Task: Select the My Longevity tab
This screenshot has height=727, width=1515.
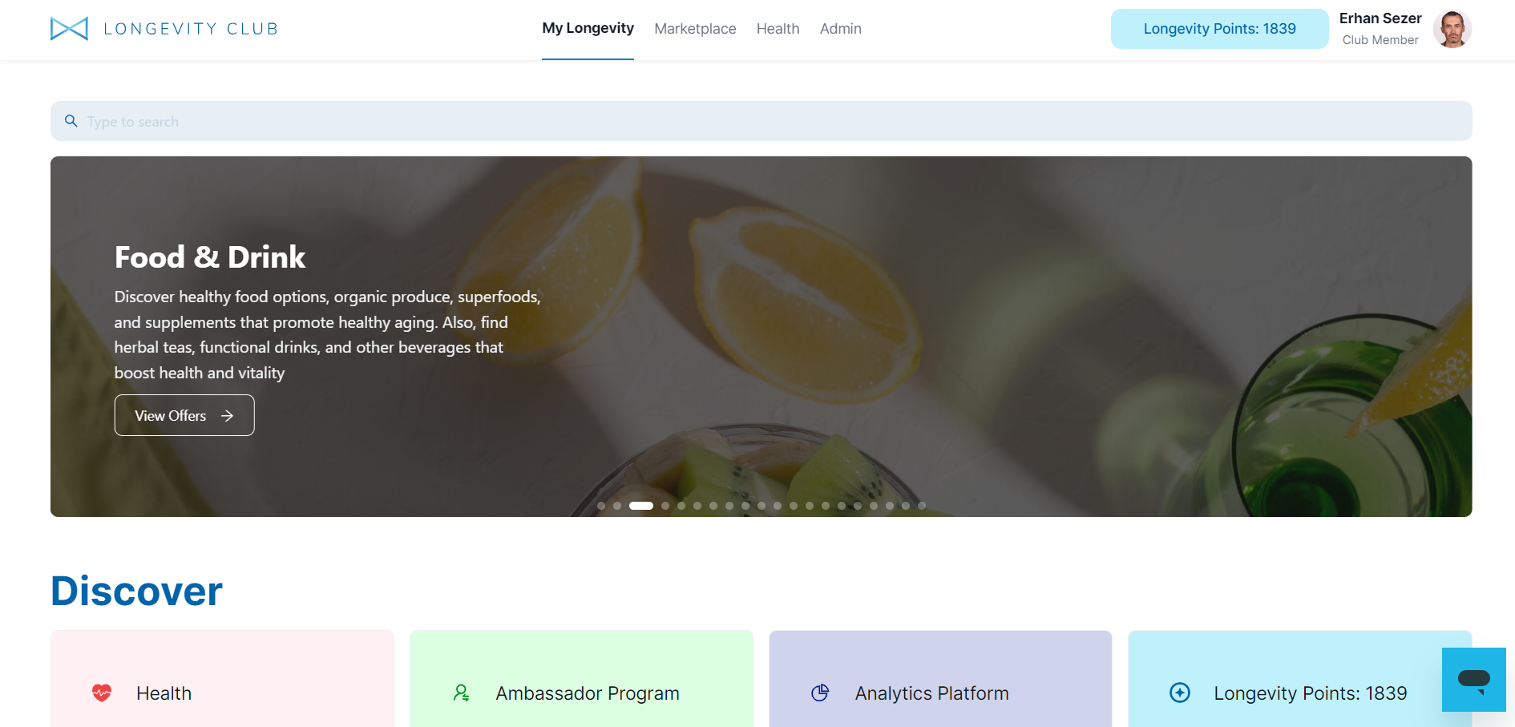Action: tap(588, 28)
